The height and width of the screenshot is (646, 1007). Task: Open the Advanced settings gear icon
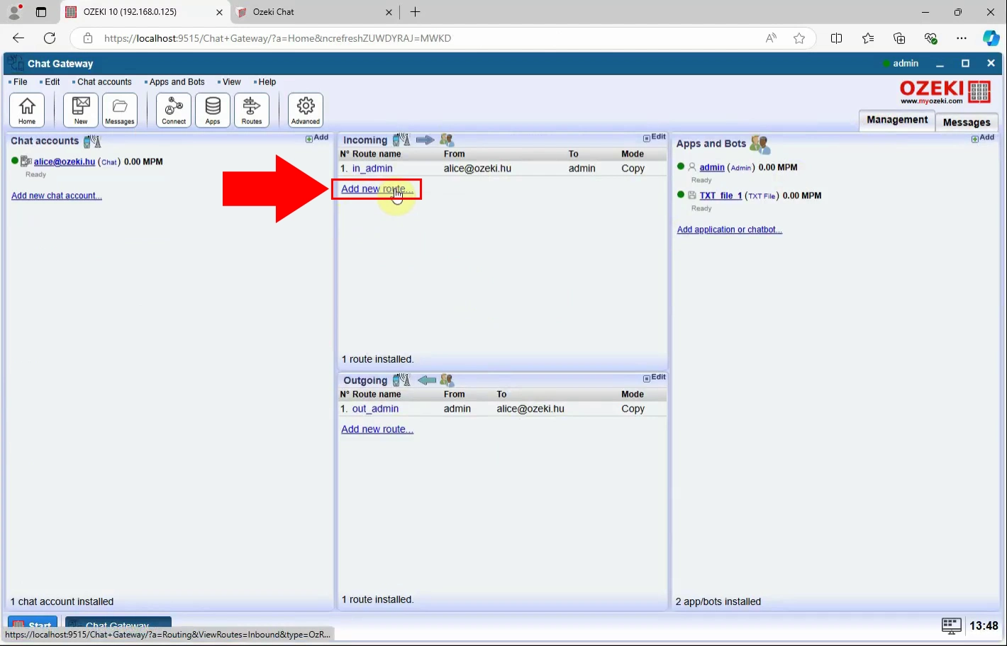(306, 110)
